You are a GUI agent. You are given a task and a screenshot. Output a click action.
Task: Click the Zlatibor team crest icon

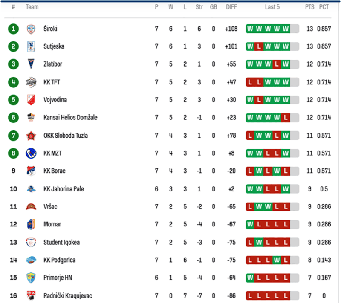[31, 64]
